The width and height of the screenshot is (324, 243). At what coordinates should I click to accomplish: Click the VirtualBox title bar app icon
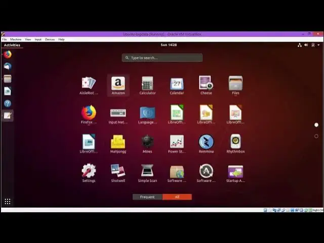click(x=3, y=34)
